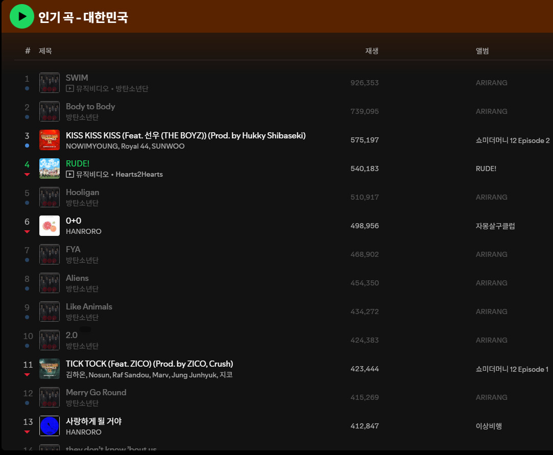
Task: Open the TICK TOCK album cover thumbnail
Action: (x=50, y=369)
